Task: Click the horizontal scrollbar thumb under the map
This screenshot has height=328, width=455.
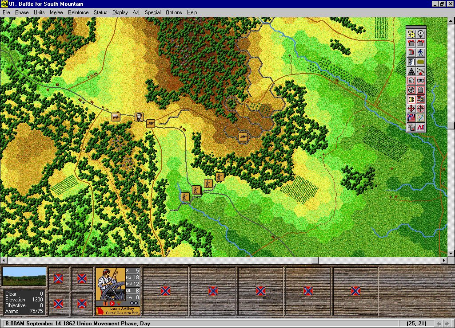Action: click(315, 261)
